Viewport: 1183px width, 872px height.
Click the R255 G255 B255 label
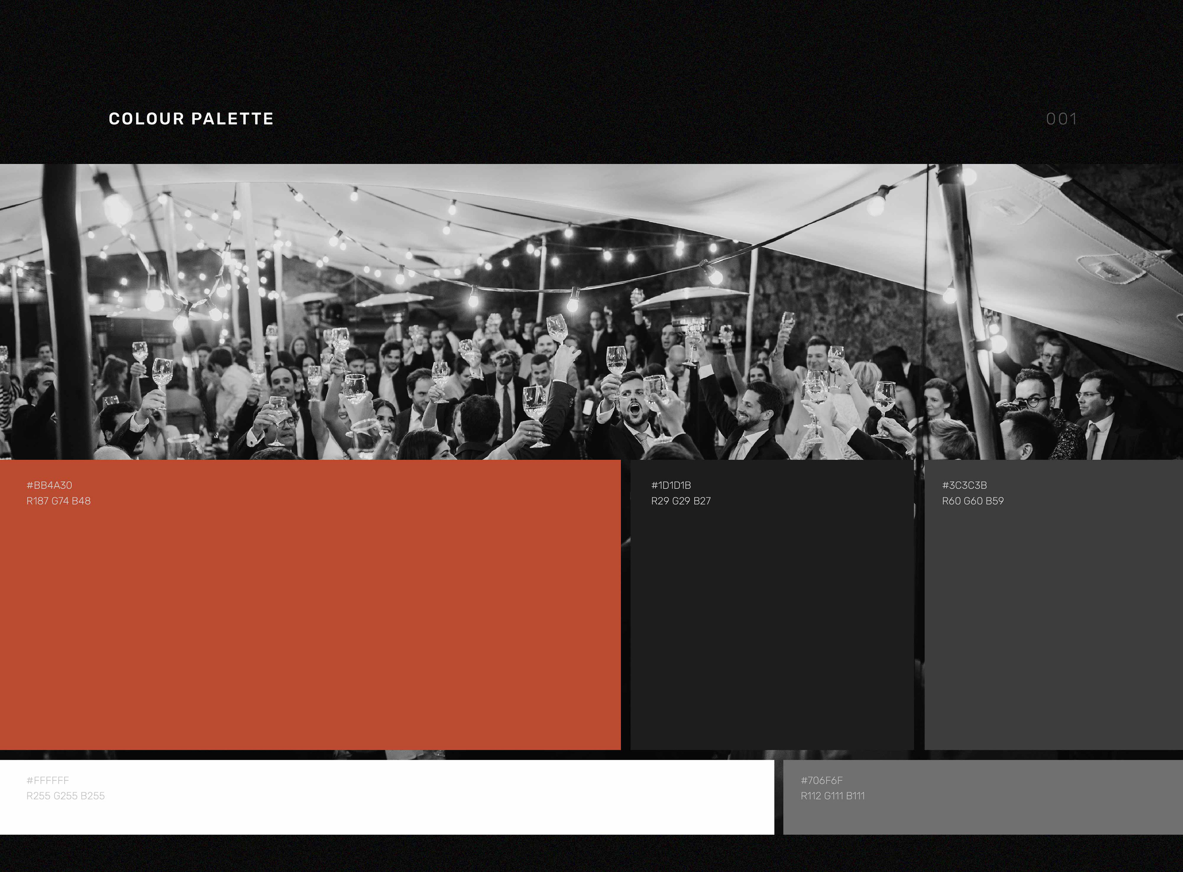pos(66,796)
